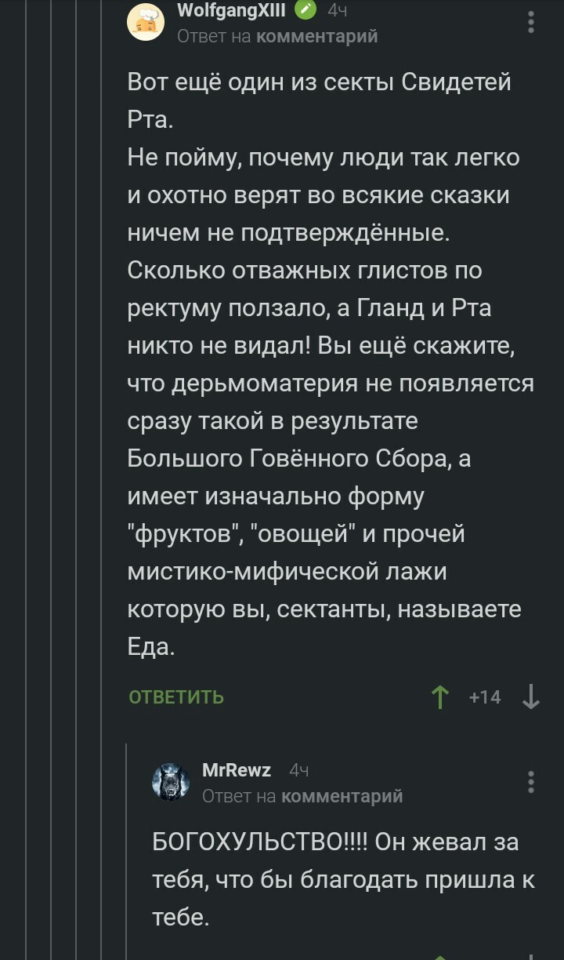Open three-dot menu on MrRewz's comment
Image resolution: width=564 pixels, height=960 pixels.
531,782
